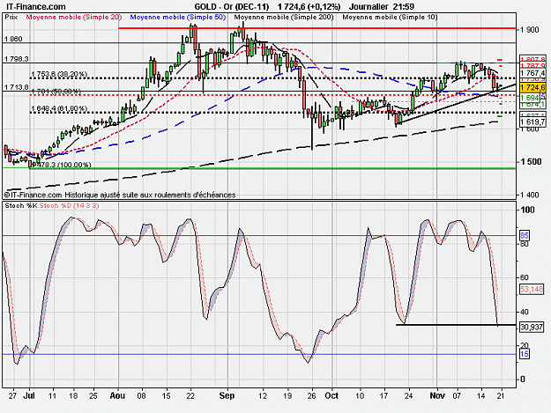Select the red resistance line near 1 900
The image size is (551, 413).
click(317, 28)
